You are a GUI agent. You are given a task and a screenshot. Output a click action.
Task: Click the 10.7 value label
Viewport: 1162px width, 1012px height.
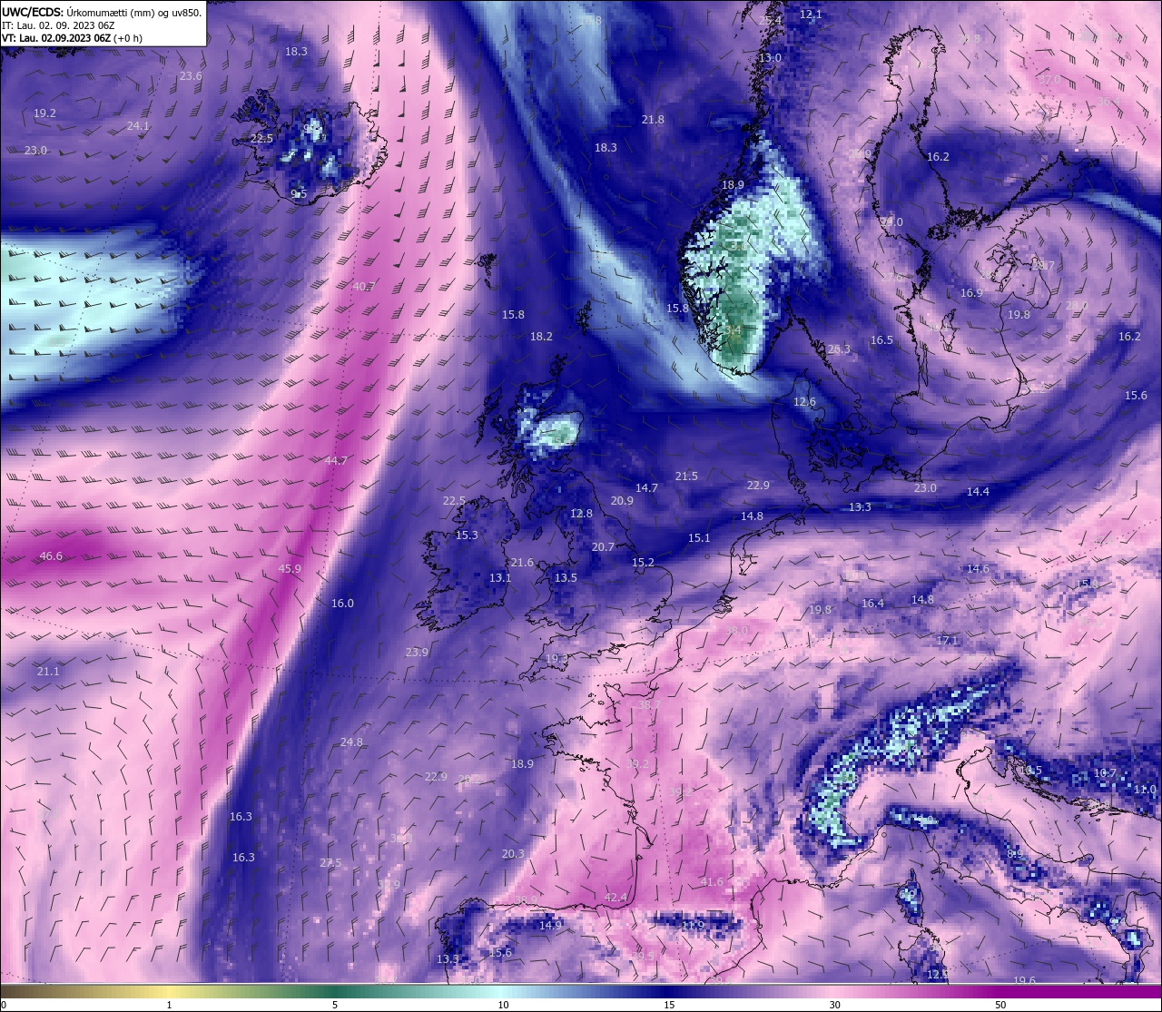(x=1105, y=773)
